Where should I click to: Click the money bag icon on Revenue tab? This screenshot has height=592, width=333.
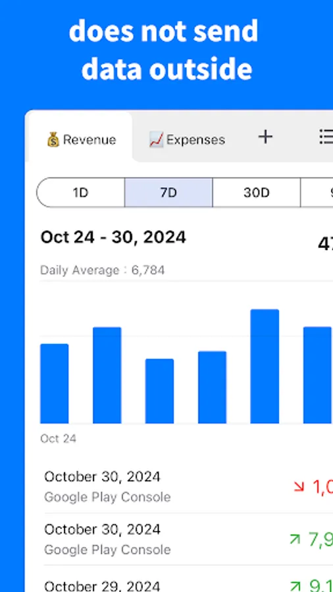click(53, 140)
